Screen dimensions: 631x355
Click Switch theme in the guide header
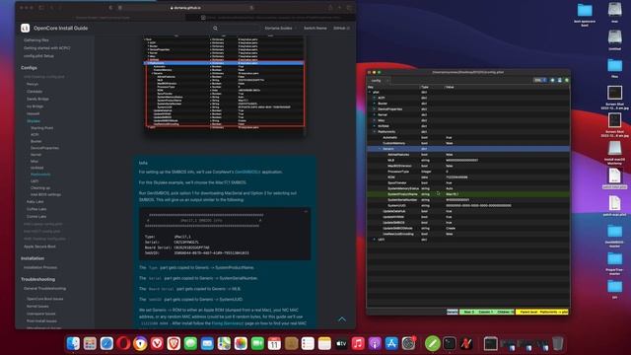click(x=315, y=29)
